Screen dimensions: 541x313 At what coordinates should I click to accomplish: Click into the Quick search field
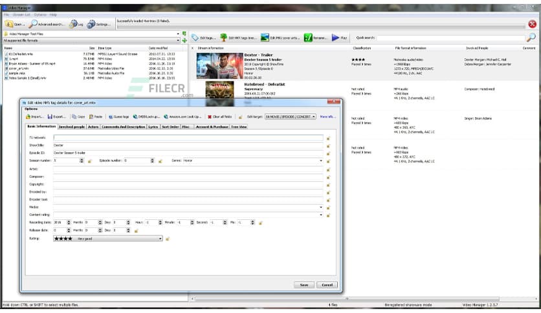pyautogui.click(x=451, y=38)
